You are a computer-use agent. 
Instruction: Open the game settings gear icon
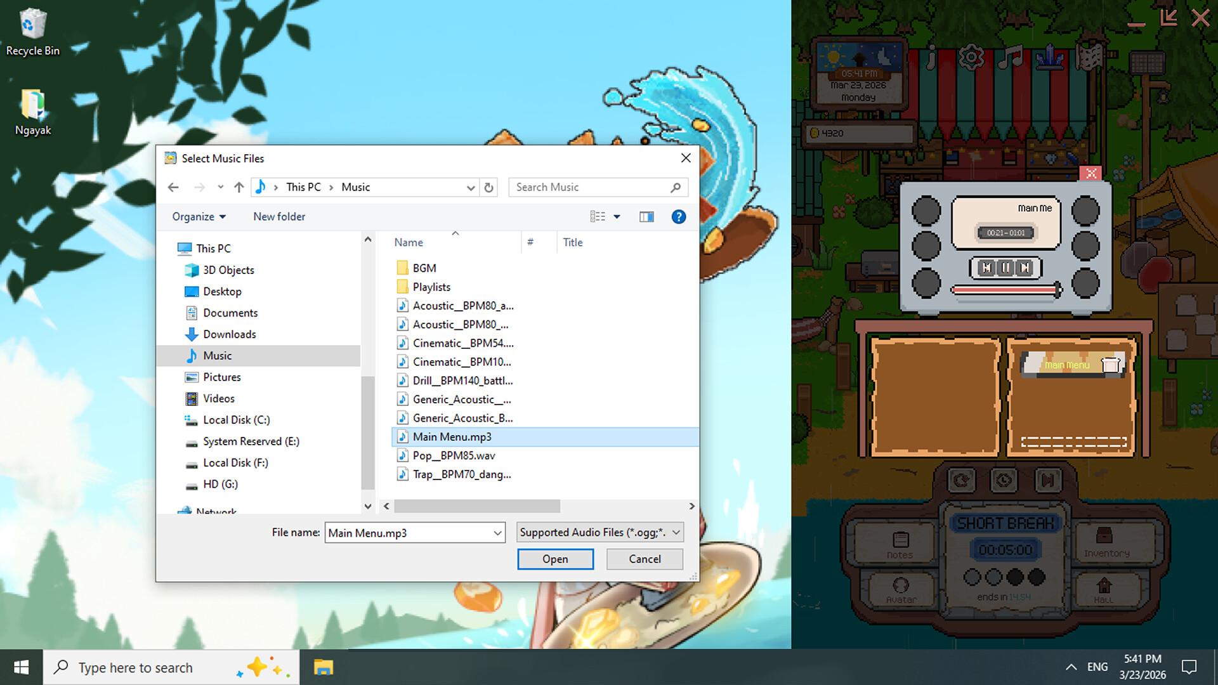(x=971, y=58)
